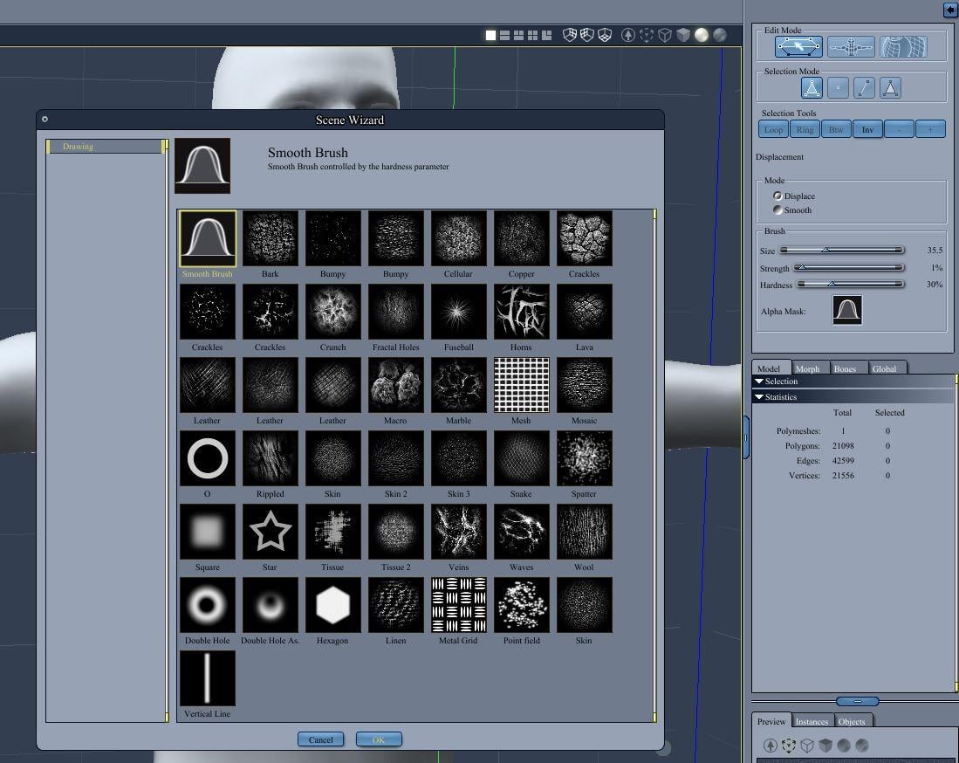The height and width of the screenshot is (763, 959).
Task: Enable smooth shaded sphere display mode
Action: (702, 35)
